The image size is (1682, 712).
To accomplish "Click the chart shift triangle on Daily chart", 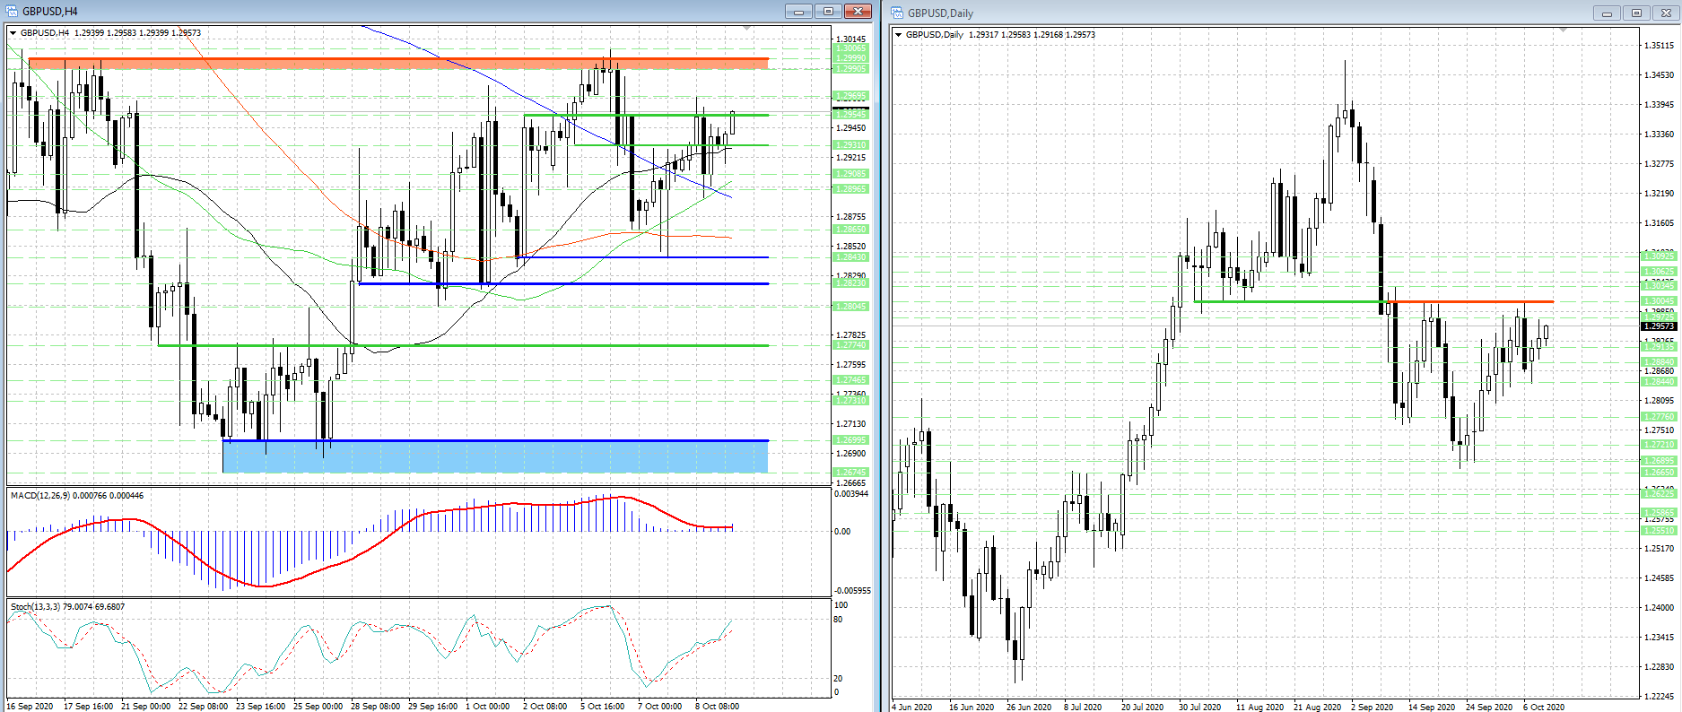I will 1563,31.
